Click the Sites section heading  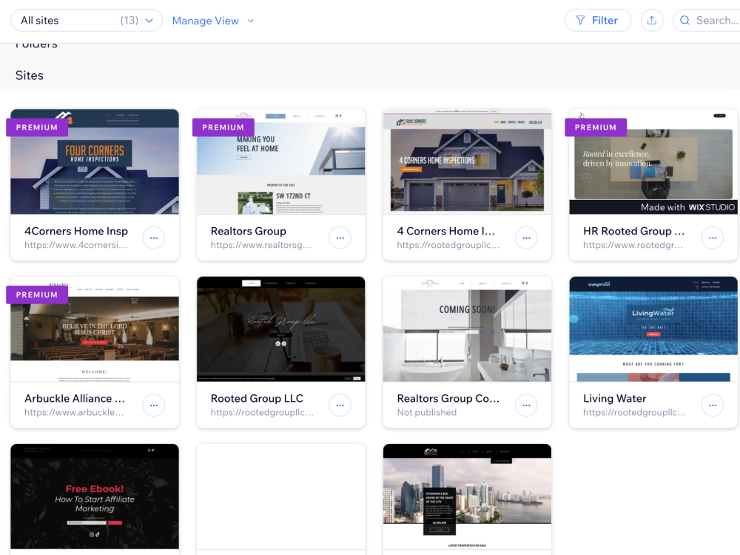pyautogui.click(x=30, y=75)
